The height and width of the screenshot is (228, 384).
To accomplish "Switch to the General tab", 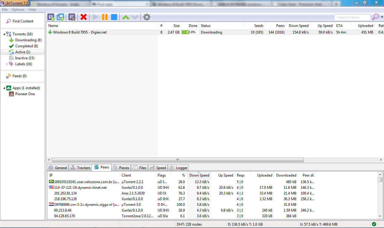I will (x=58, y=168).
